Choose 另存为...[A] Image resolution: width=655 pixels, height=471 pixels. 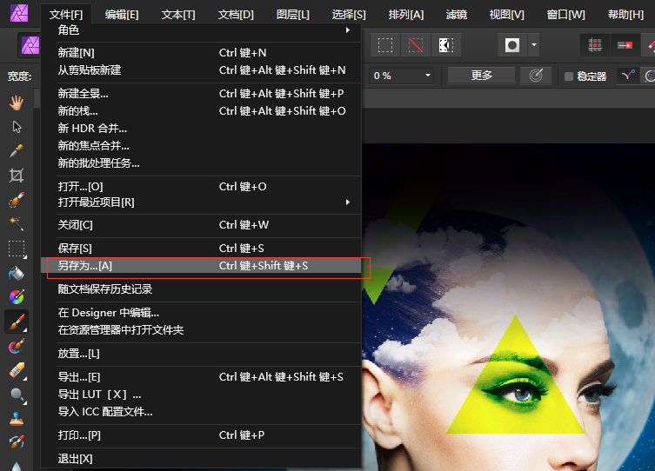[201, 266]
